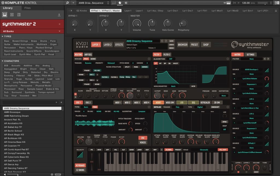Image resolution: width=280 pixels, height=176 pixels.
Task: Open the header dropdown arrow beside the search
Action: 73,3
